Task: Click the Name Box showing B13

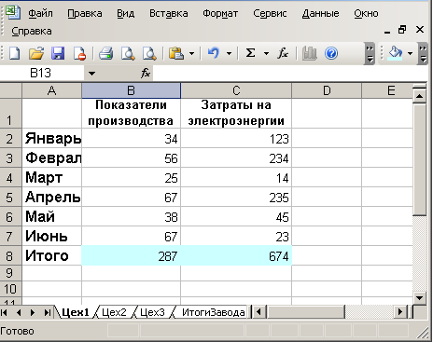Action: pos(42,74)
